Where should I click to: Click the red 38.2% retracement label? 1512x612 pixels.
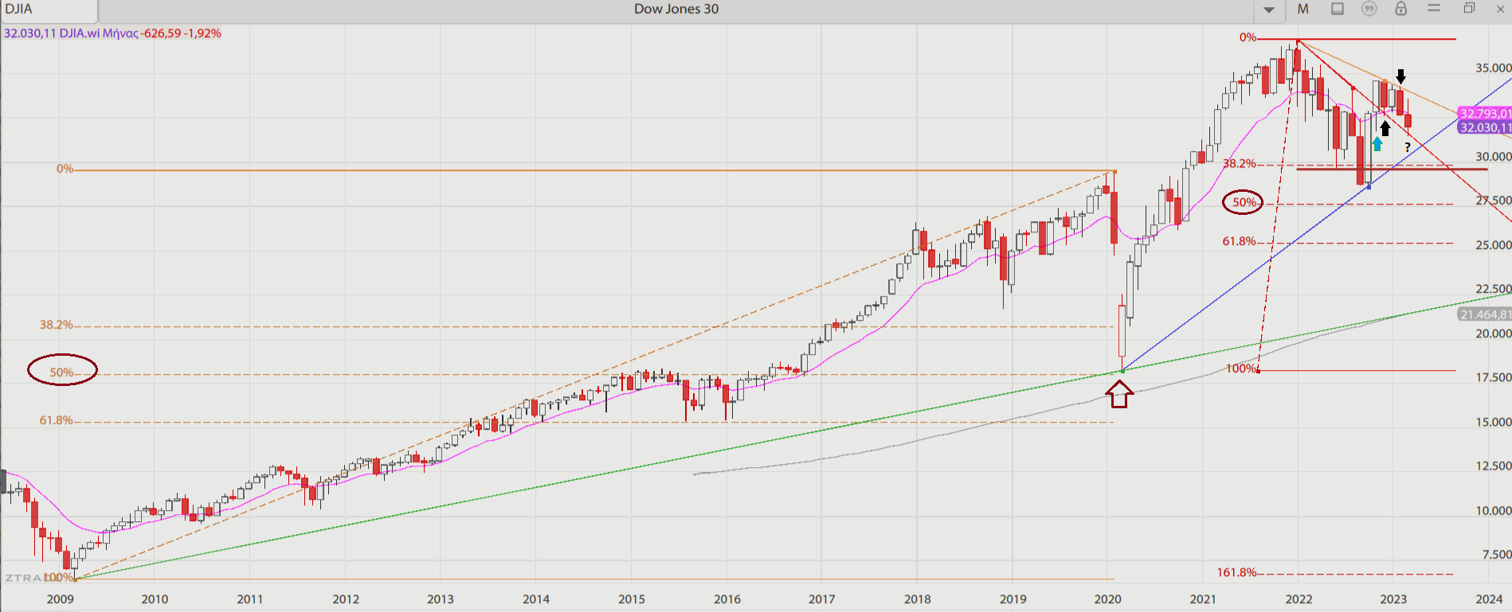point(1240,163)
